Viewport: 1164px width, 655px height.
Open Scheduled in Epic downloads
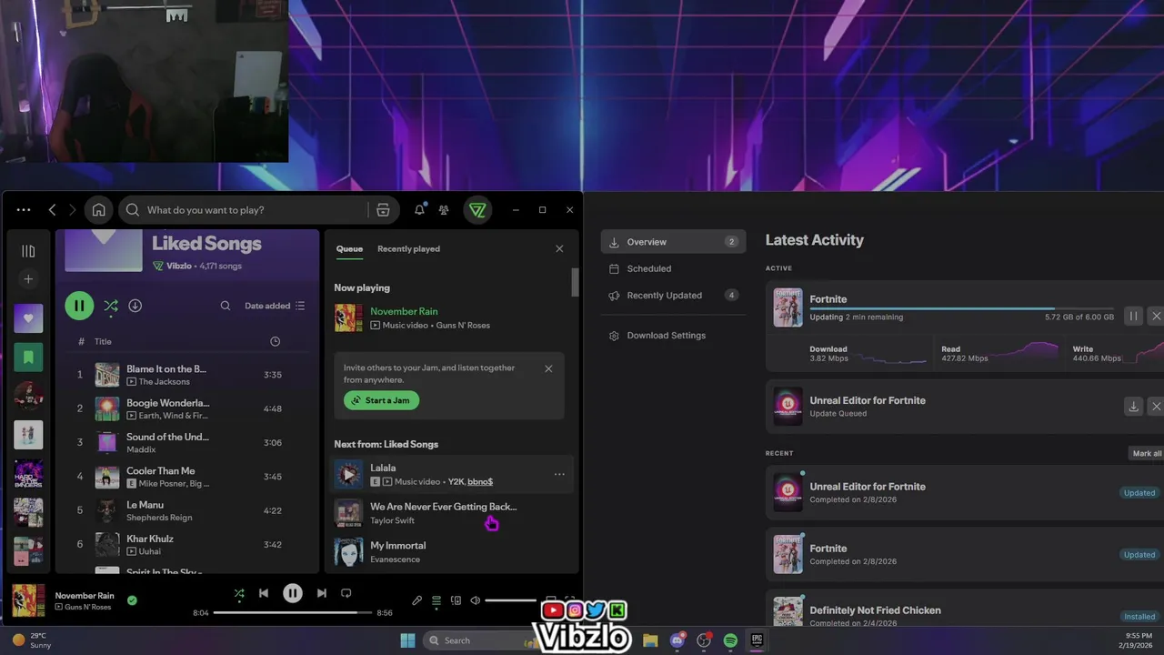[673, 268]
